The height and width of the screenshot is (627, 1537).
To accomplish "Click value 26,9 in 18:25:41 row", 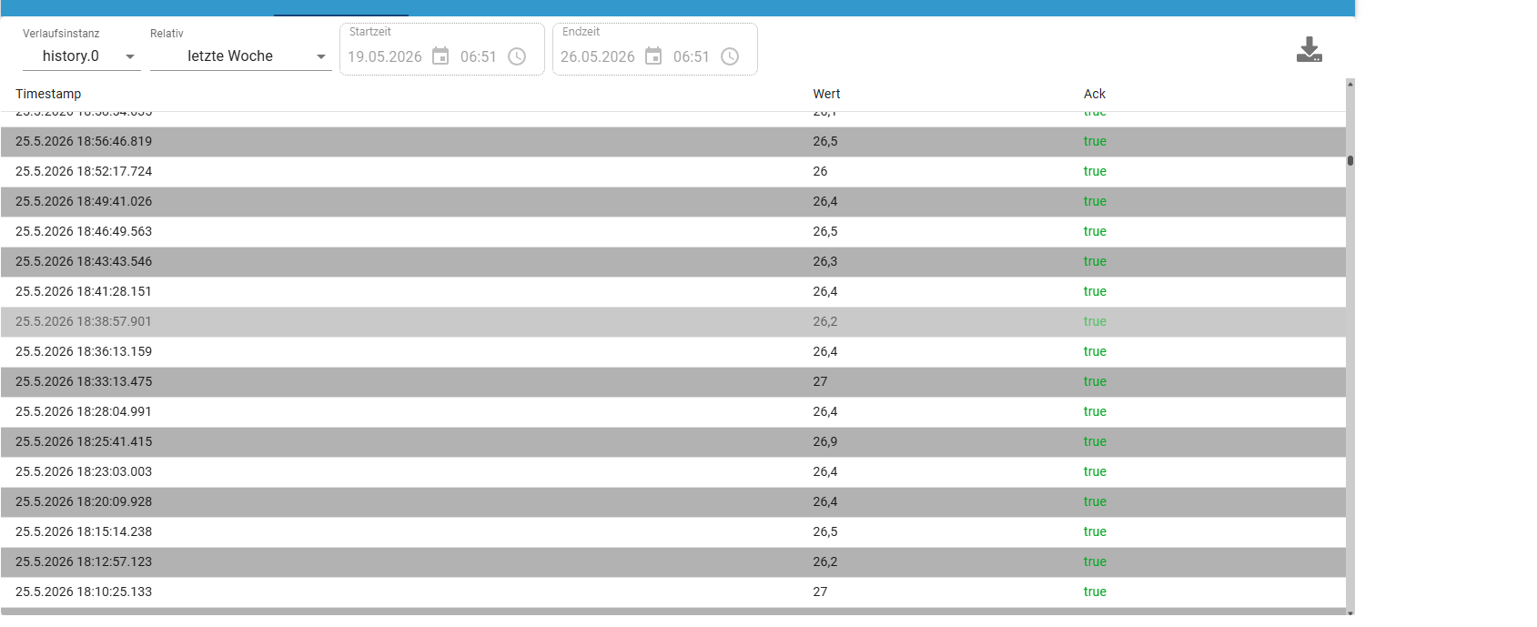I will click(825, 441).
